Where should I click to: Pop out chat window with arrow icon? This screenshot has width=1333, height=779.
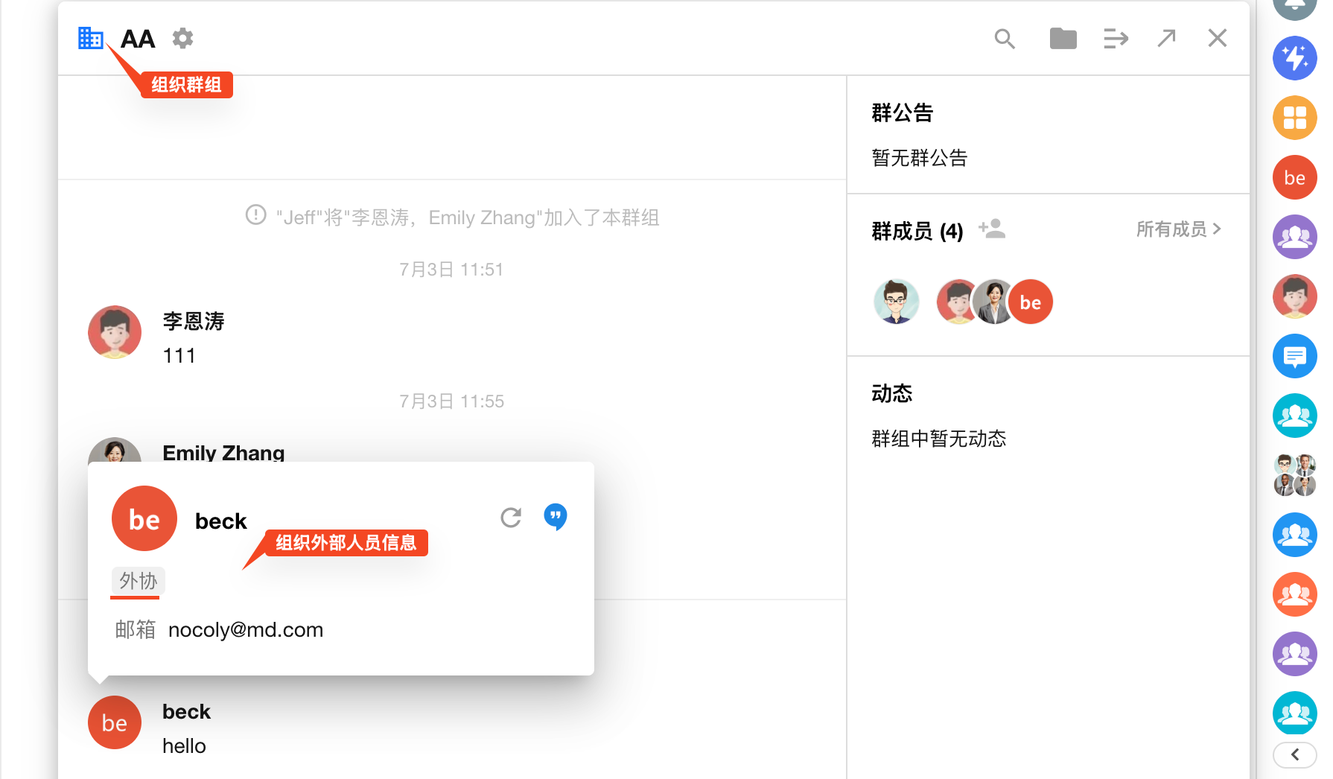[1166, 38]
